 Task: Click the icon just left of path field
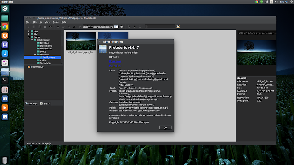click(x=80, y=27)
